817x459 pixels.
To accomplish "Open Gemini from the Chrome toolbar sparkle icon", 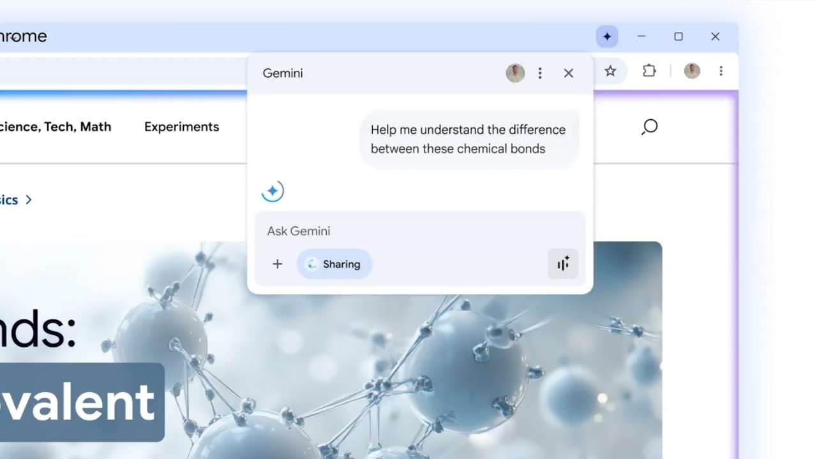I will click(607, 36).
